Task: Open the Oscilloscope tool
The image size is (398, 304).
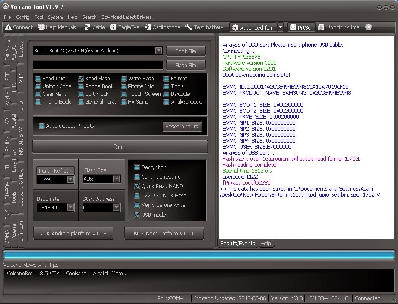Action: 162,27
